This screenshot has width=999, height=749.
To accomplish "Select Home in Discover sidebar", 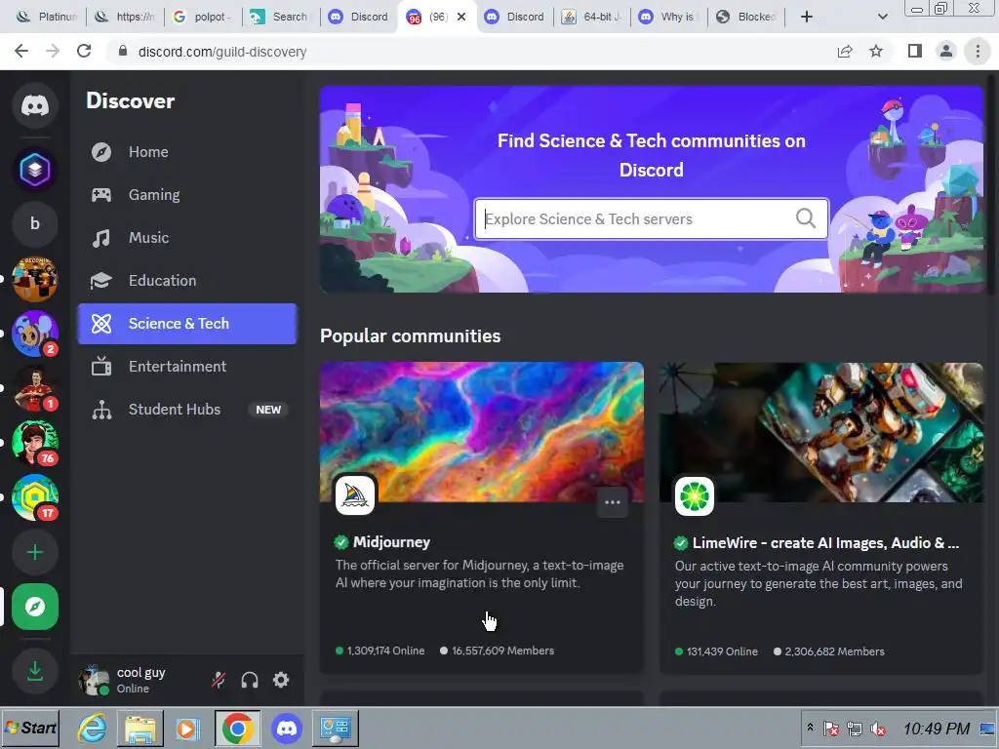I will pyautogui.click(x=187, y=151).
